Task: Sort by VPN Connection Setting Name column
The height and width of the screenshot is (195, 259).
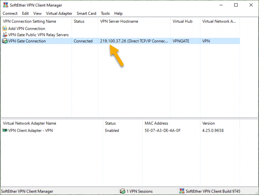Action: [29, 21]
